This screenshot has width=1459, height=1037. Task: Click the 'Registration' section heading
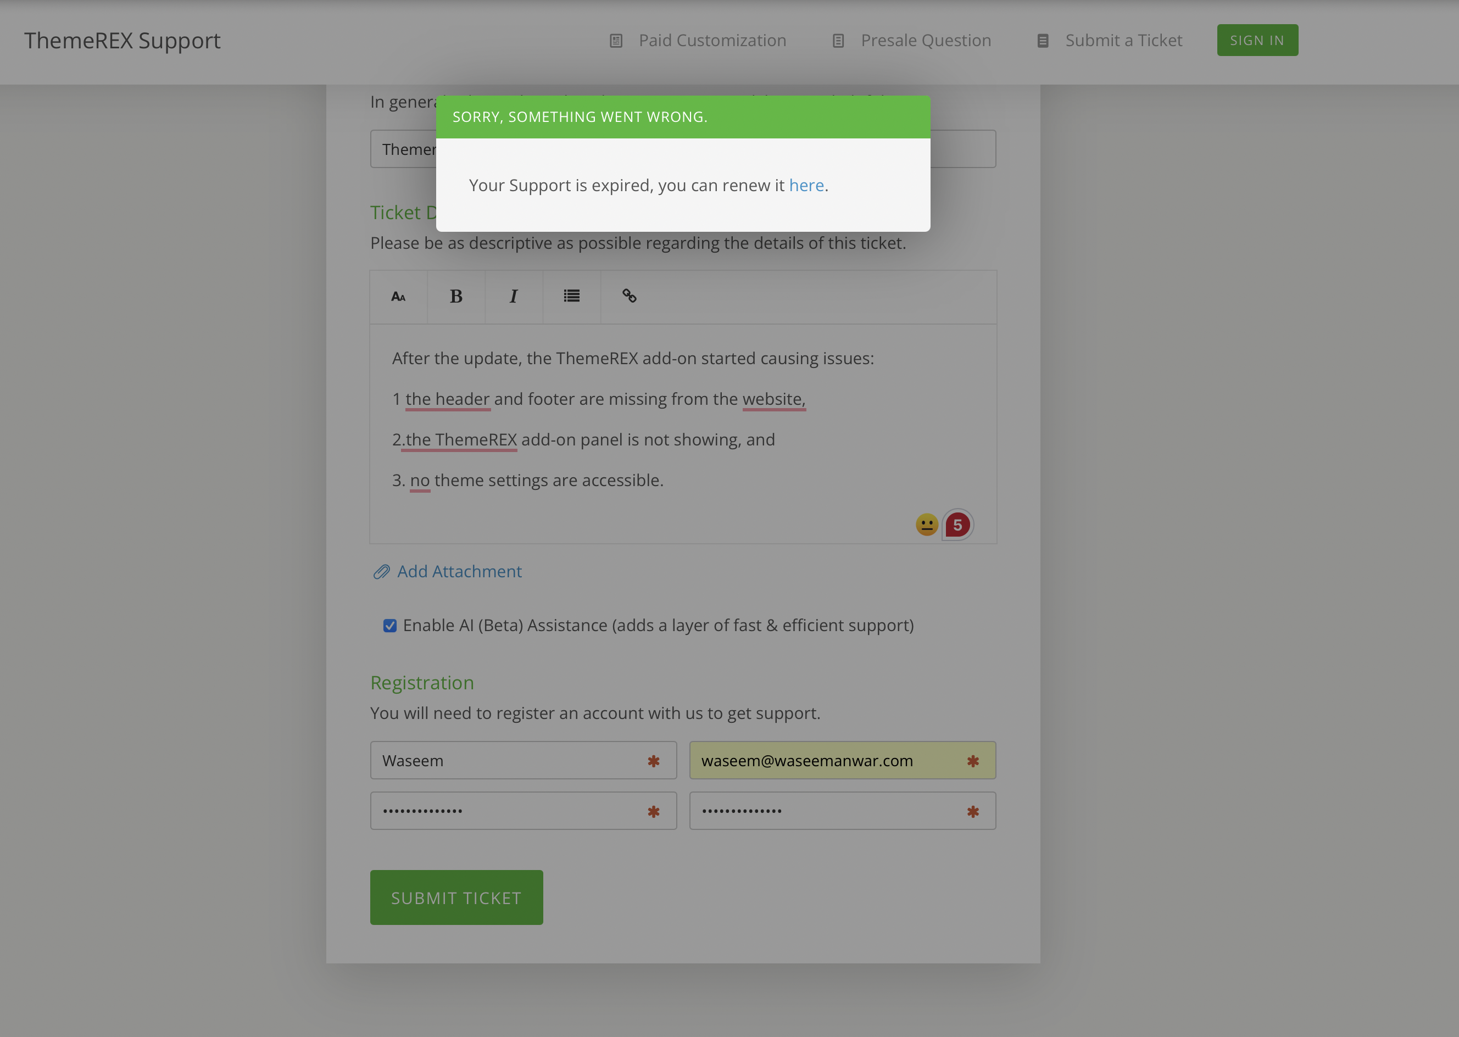(422, 683)
